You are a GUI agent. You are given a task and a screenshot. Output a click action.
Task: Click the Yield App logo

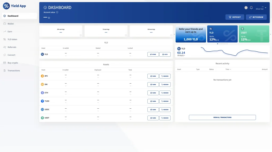pos(15,6)
